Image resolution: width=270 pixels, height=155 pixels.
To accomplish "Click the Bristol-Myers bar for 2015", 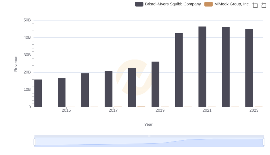I will 62,93.
